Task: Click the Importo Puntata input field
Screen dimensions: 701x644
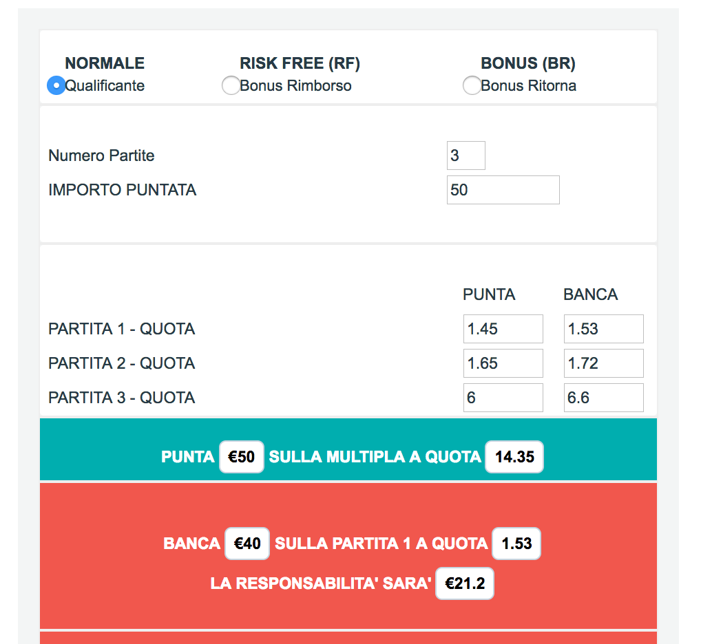Action: pos(503,190)
